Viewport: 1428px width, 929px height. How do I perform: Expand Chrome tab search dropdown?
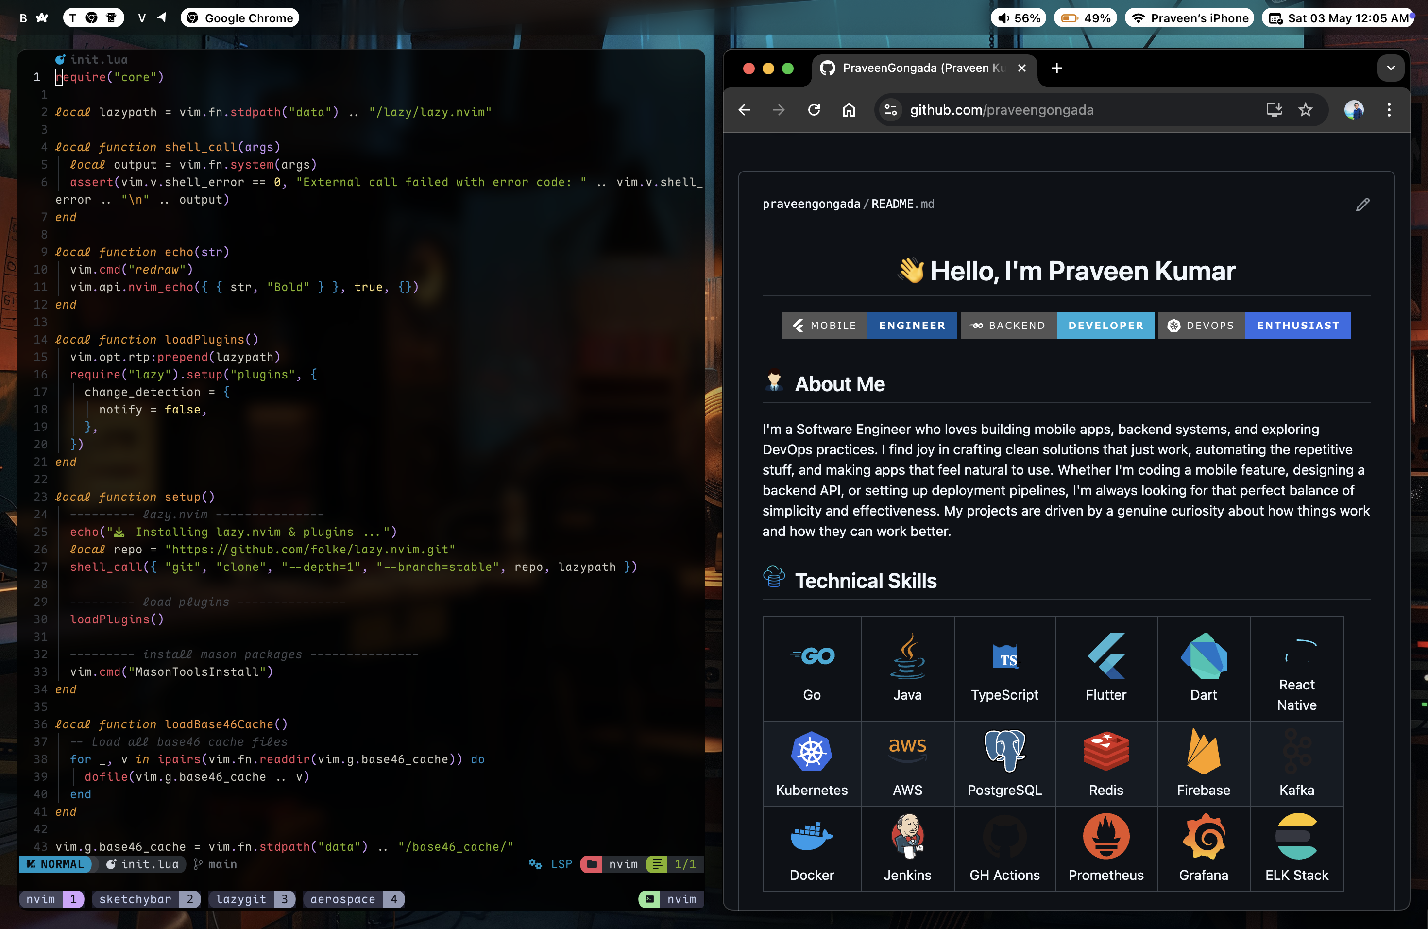pyautogui.click(x=1391, y=68)
